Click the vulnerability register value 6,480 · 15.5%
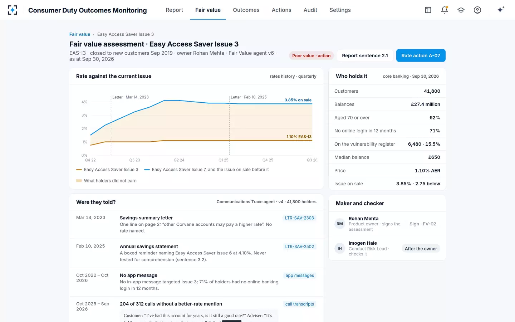Screen dimensions: 515x322 (424, 144)
